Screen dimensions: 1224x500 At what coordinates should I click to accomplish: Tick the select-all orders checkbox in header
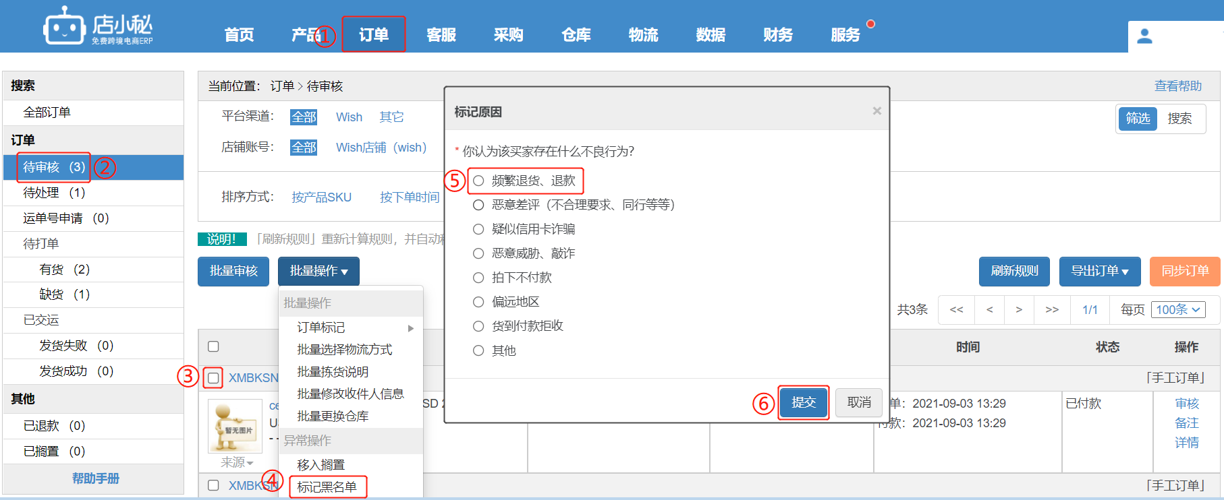click(213, 346)
